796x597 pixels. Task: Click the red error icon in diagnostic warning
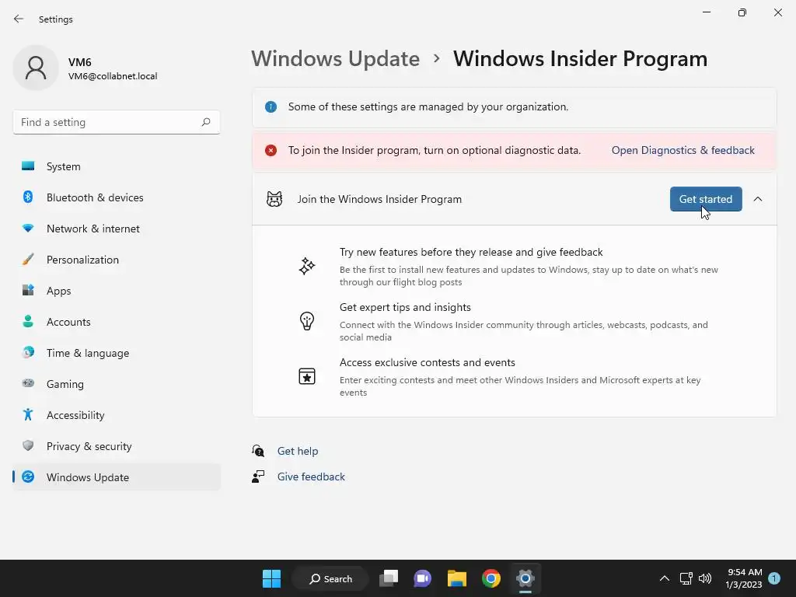point(271,150)
